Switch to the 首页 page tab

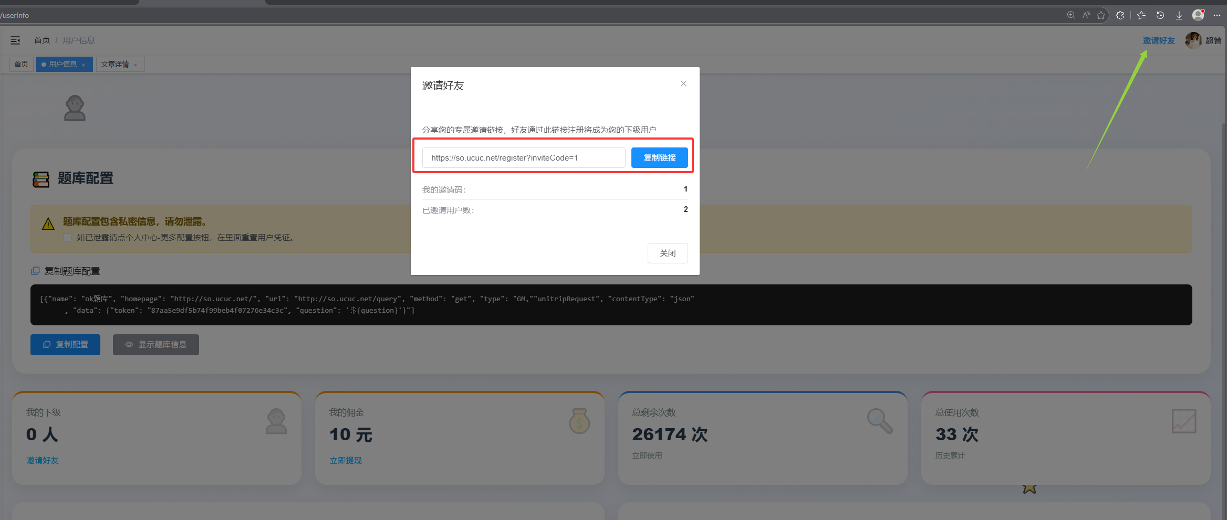[x=22, y=64]
